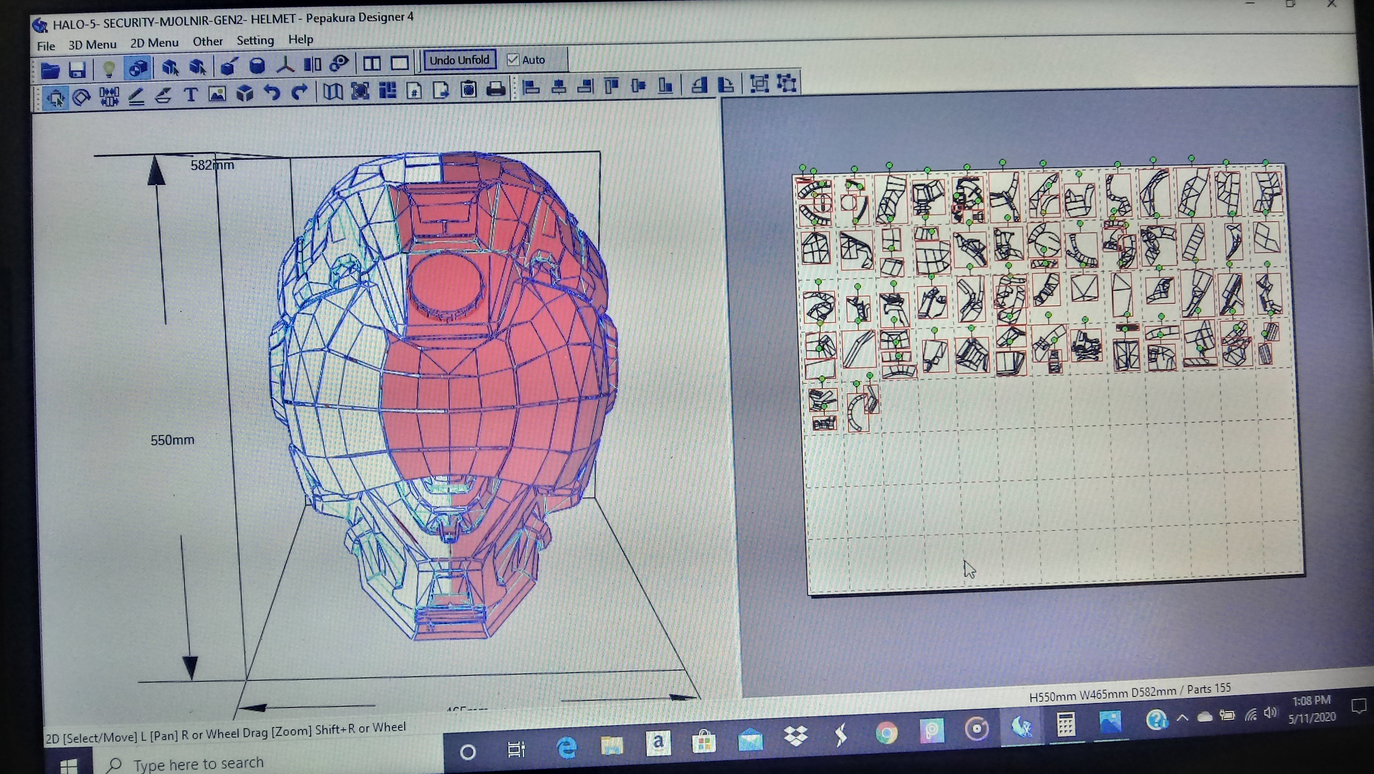
Task: Open the Amazon taskbar icon
Action: click(658, 742)
